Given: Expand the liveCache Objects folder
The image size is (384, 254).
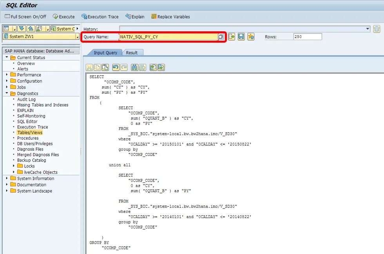Looking at the screenshot, I should click(14, 172).
